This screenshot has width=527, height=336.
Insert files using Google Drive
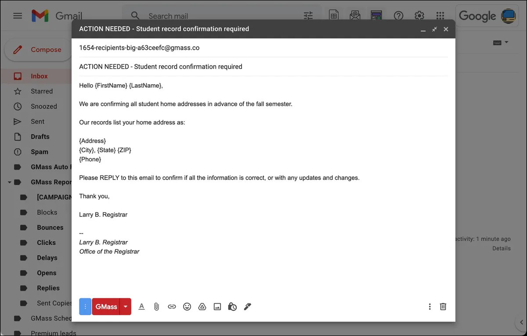pyautogui.click(x=202, y=307)
